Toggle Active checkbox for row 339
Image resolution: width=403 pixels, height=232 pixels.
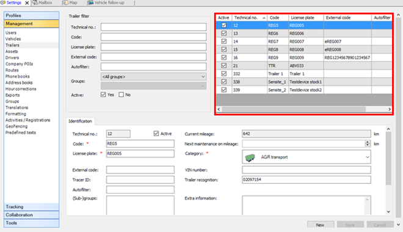point(224,90)
